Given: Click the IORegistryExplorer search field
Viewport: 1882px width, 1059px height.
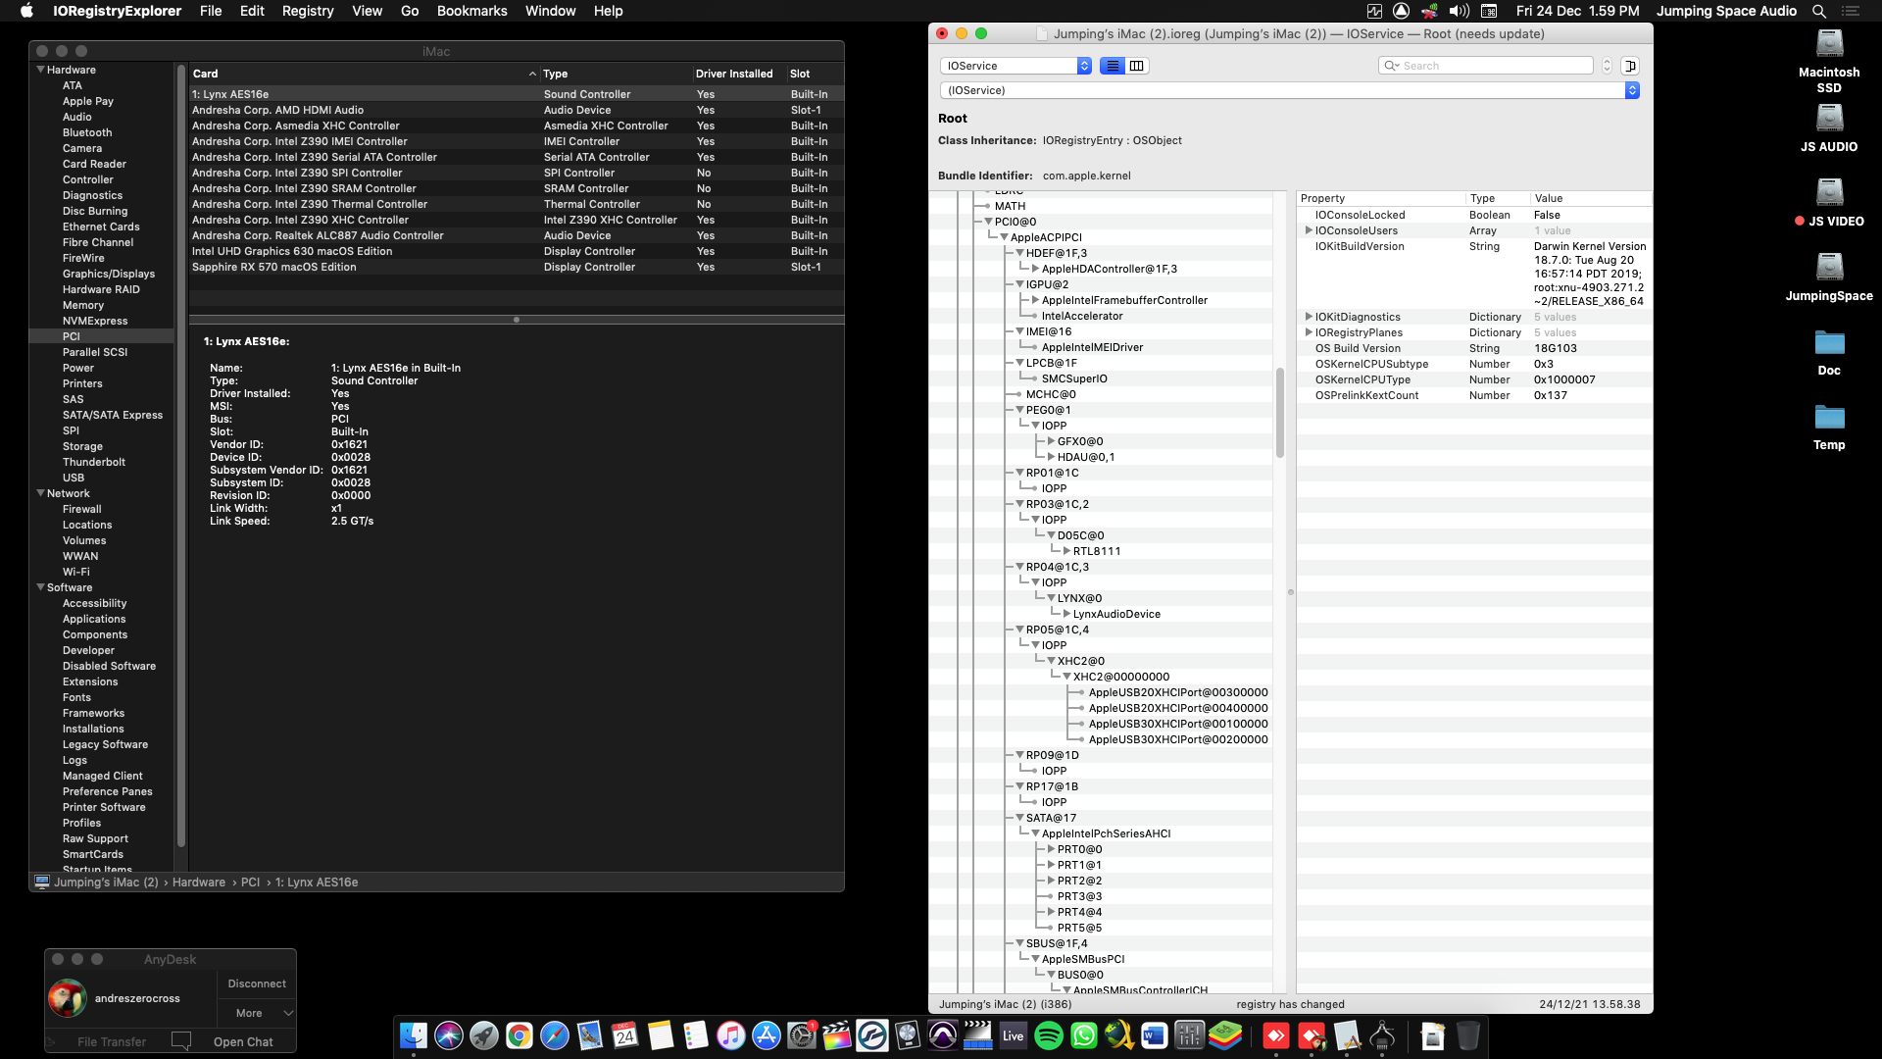Looking at the screenshot, I should [1486, 66].
